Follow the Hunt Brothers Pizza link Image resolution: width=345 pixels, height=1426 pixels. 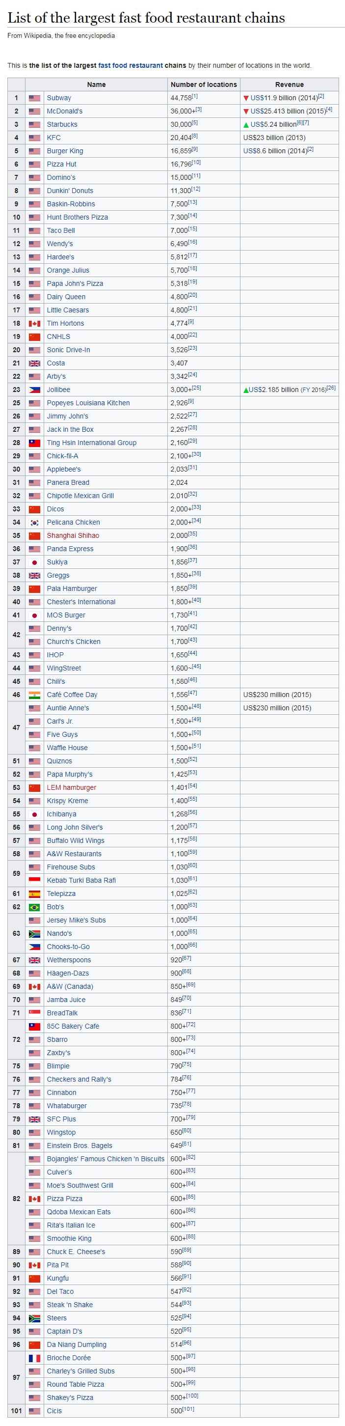[x=78, y=218]
